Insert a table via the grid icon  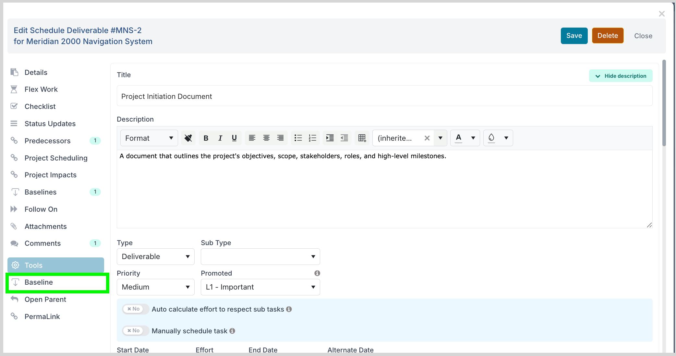tap(362, 138)
